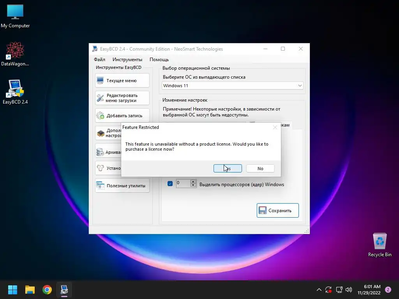Click Редактировать меню загрузки button

pos(122,98)
